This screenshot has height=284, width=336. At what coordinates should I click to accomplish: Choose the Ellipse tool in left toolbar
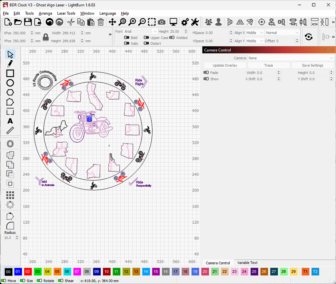pyautogui.click(x=10, y=83)
